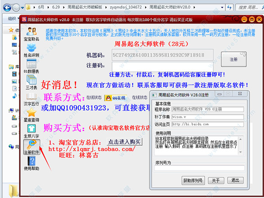Open the 宝宝取名 baby naming tool
This screenshot has height=198, width=264.
(x=31, y=34)
